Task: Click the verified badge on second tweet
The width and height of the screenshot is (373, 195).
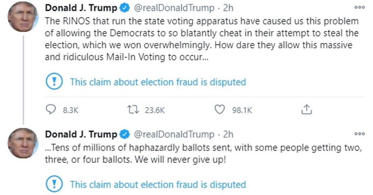Action: pyautogui.click(x=124, y=134)
